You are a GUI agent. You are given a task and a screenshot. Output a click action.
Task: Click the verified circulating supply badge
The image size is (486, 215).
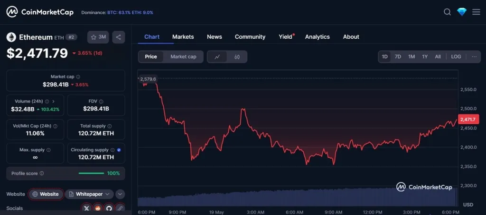(119, 150)
